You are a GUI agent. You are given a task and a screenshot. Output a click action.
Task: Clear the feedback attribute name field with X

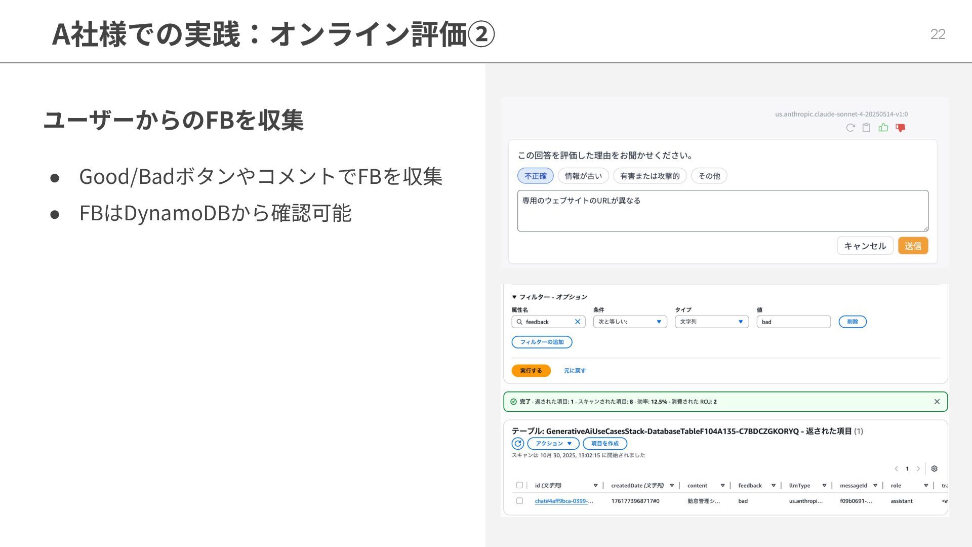(x=577, y=322)
